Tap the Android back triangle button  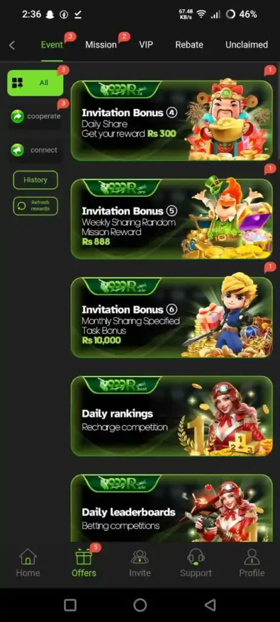pos(210,605)
